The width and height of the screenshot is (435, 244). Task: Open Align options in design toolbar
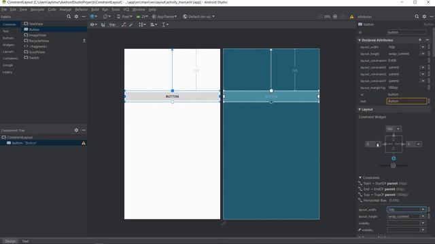pyautogui.click(x=154, y=24)
